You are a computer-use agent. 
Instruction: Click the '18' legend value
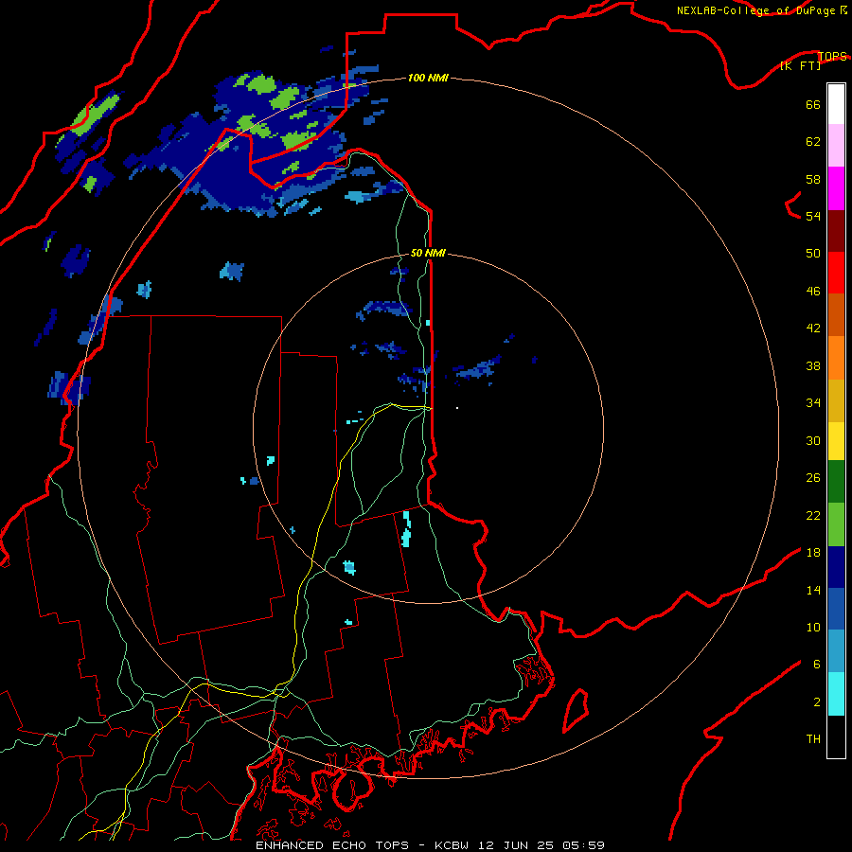click(813, 553)
